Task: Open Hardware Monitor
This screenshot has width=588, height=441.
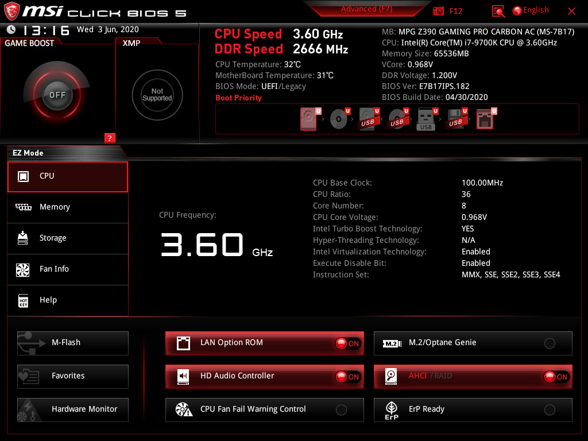Action: [73, 410]
